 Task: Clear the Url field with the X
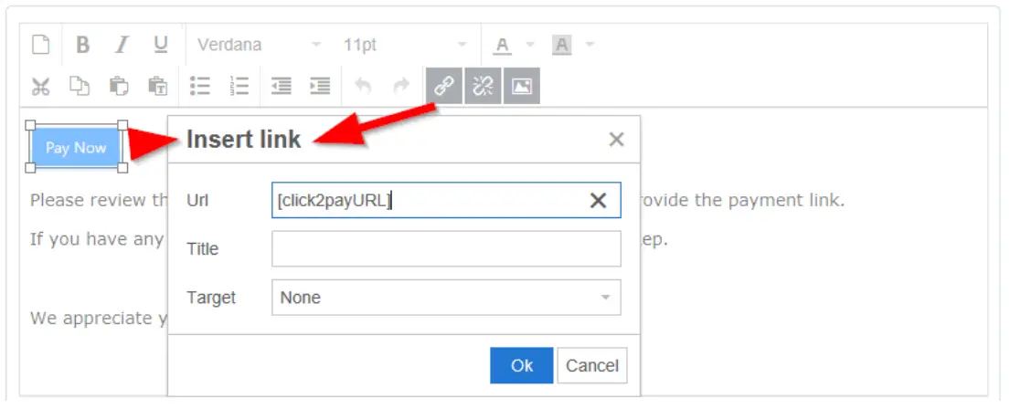tap(599, 201)
